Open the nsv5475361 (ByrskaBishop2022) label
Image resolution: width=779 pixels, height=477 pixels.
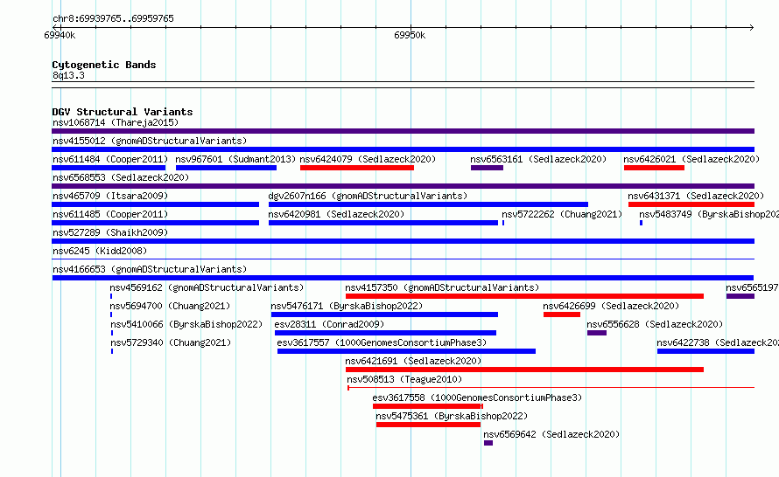[x=452, y=416]
